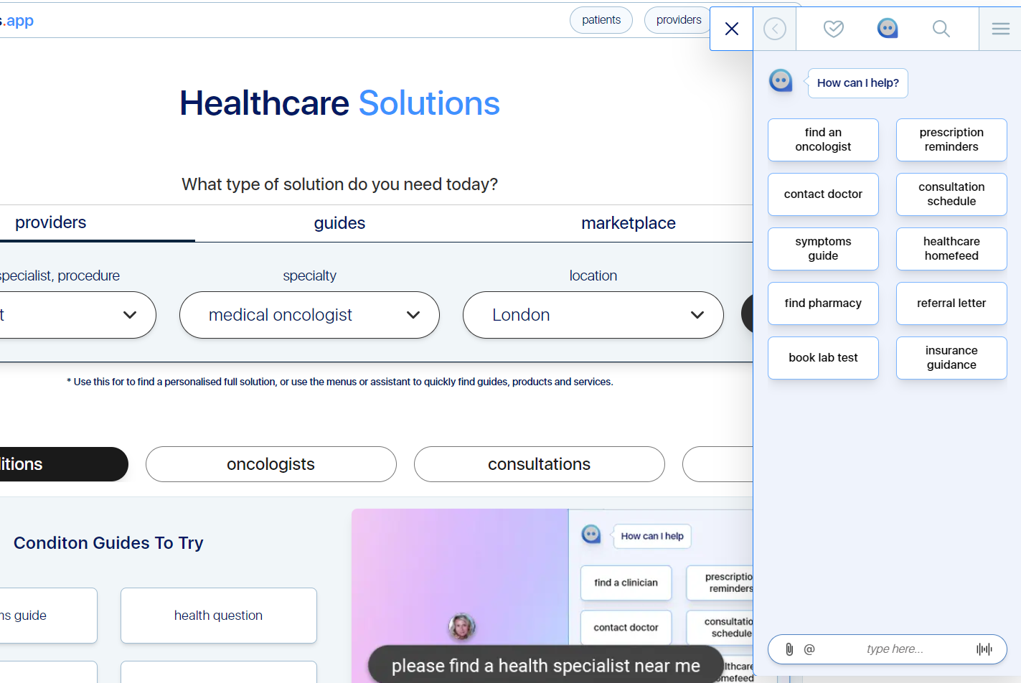The image size is (1021, 683).
Task: Select the dark conditions filter pill
Action: [64, 464]
